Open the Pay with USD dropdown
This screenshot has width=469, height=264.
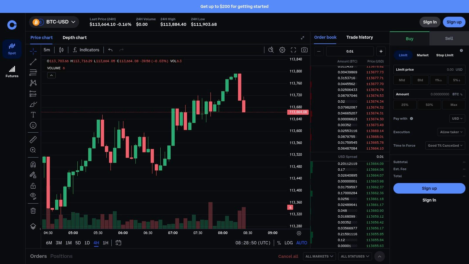[x=457, y=119]
